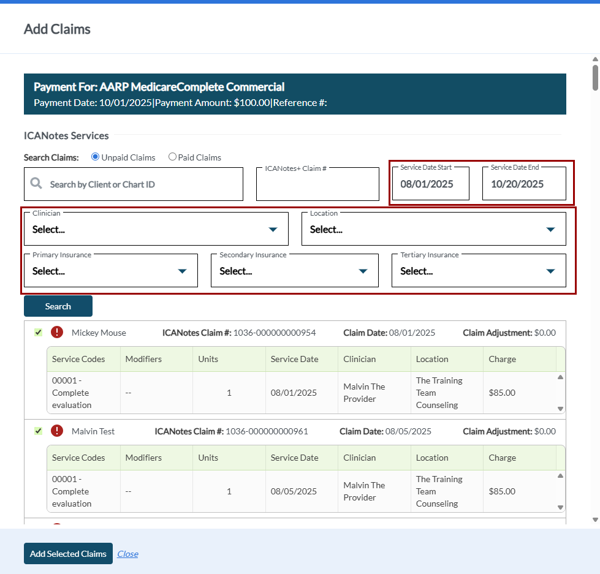600x574 pixels.
Task: Select the Unpaid Claims radio button
Action: [x=95, y=157]
